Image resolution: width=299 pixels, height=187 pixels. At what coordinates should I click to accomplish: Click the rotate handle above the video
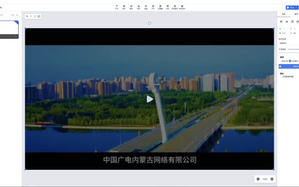pyautogui.click(x=149, y=23)
